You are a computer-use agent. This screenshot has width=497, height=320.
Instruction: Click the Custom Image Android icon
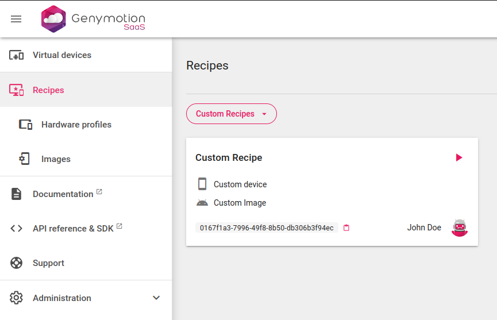(202, 203)
